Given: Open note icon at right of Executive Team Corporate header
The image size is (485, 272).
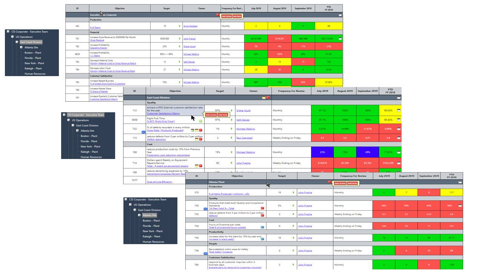Looking at the screenshot, I should coord(340,15).
